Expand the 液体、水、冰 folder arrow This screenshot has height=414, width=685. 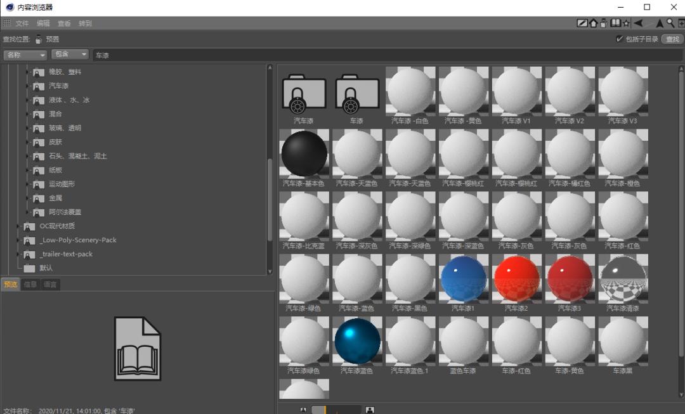coord(27,100)
